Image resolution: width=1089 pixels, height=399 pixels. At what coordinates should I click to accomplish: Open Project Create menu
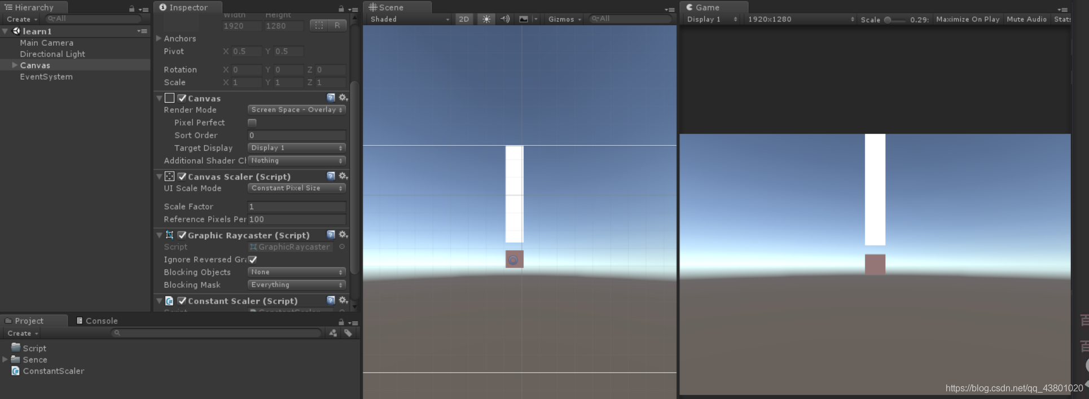click(x=23, y=334)
